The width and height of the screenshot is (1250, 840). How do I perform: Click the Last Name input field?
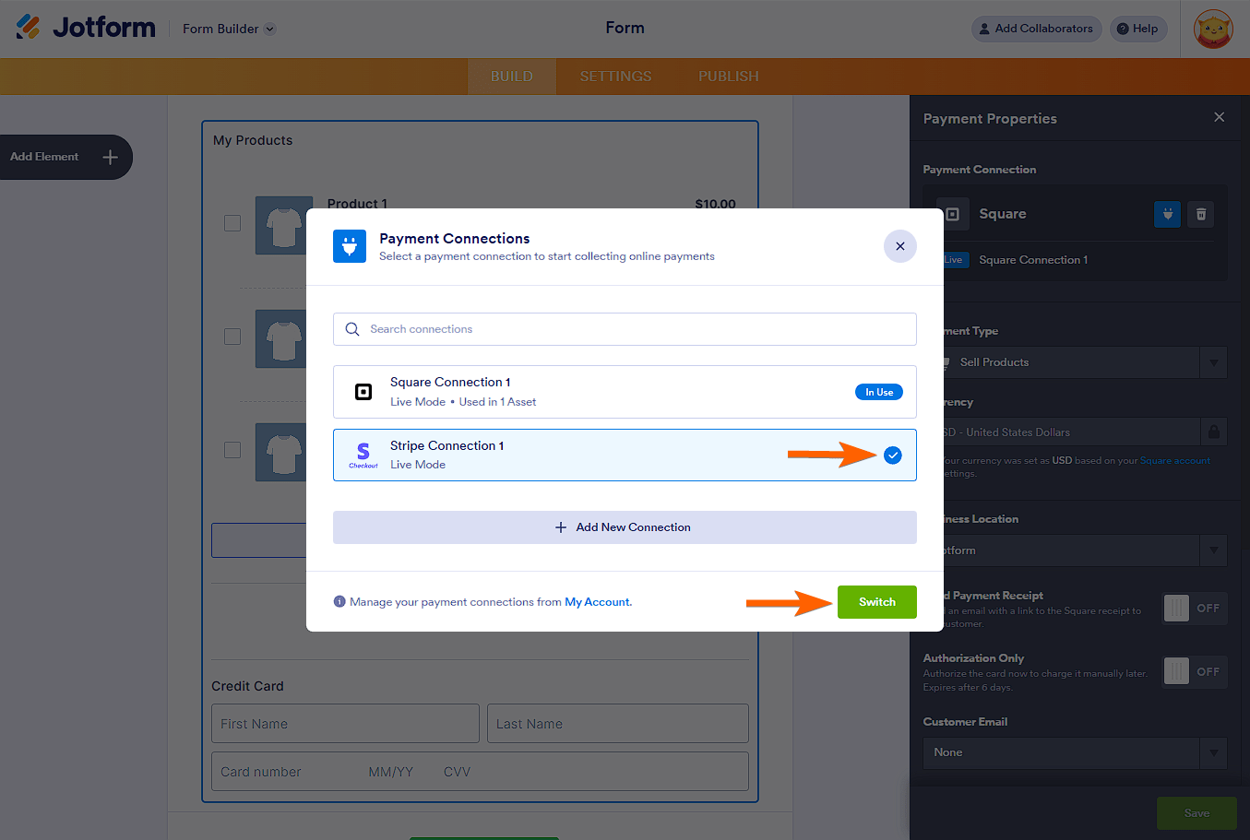point(618,724)
